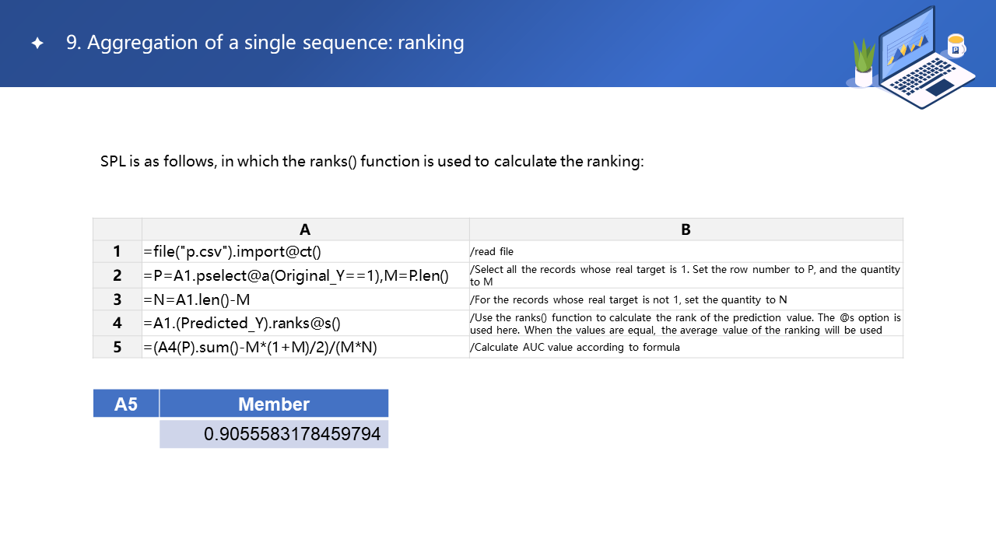Select column header A in the SPL grid
Screen dimensions: 996x560
[x=305, y=229]
